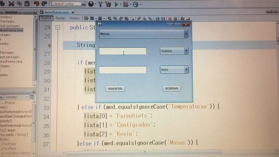Click the editor horizontal scrollbar

point(144,152)
